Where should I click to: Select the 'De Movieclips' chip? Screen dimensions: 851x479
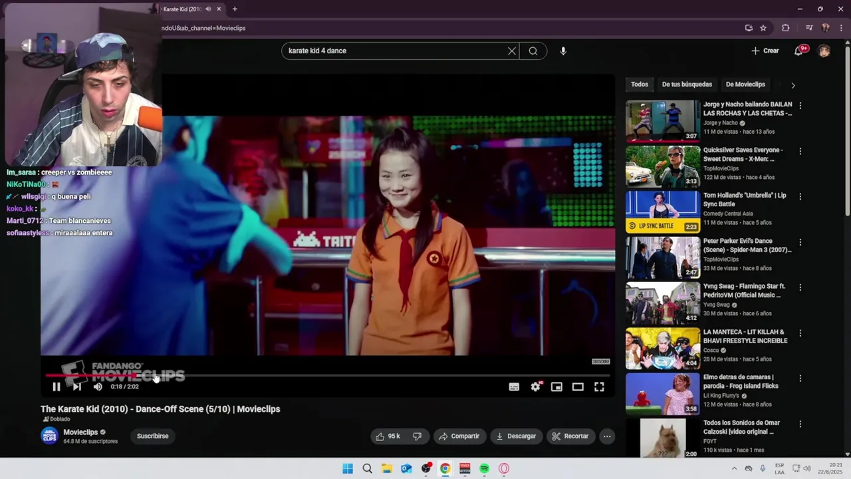click(x=745, y=84)
